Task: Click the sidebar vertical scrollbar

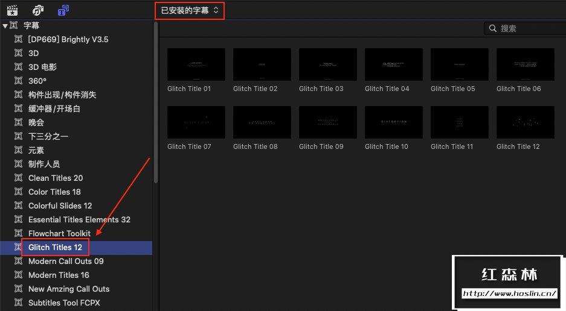Action: point(156,102)
